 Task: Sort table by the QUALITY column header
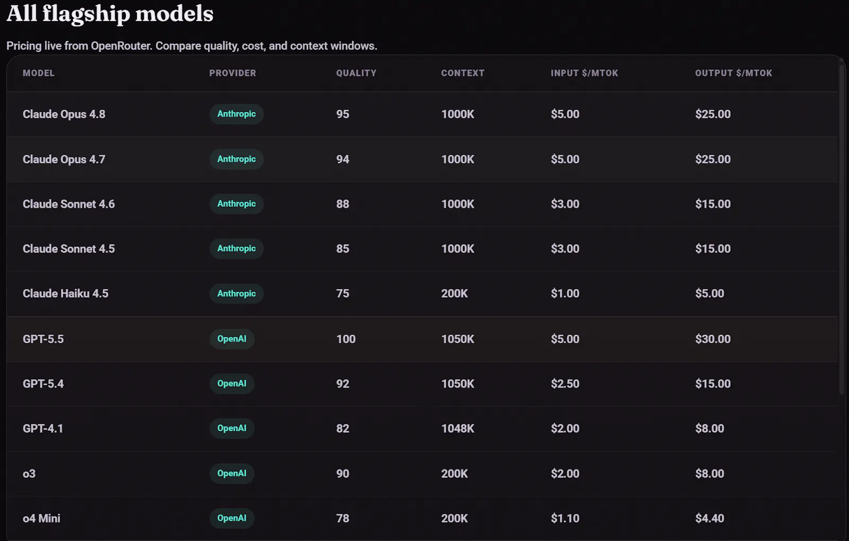[356, 73]
